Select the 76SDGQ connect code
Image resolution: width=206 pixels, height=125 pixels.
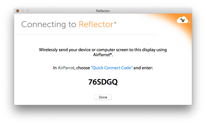(x=103, y=82)
